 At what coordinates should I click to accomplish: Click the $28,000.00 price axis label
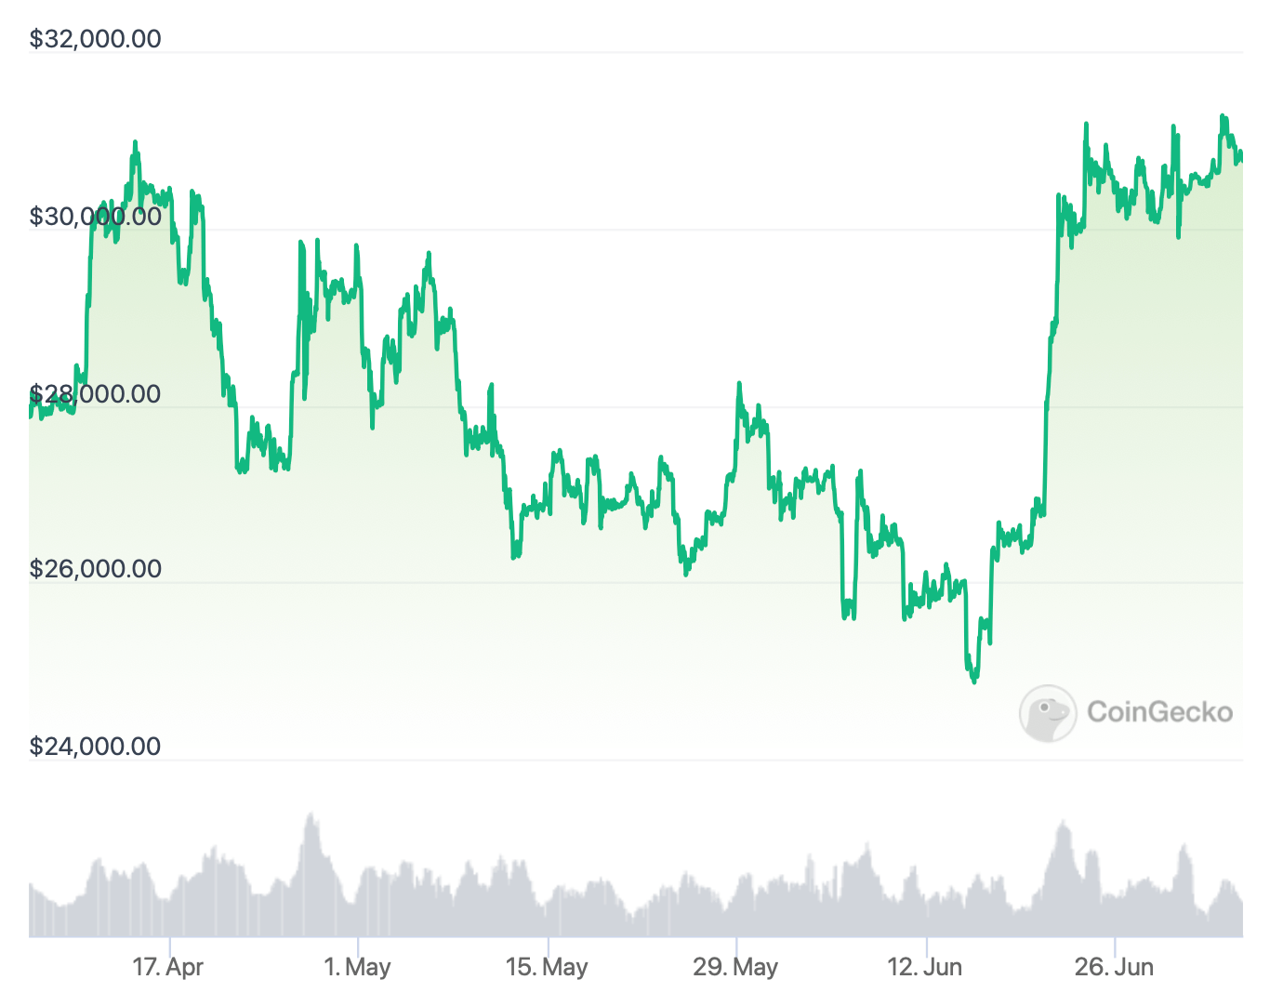coord(95,394)
